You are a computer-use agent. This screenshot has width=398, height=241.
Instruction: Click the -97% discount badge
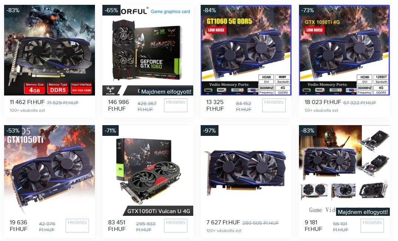click(x=210, y=131)
